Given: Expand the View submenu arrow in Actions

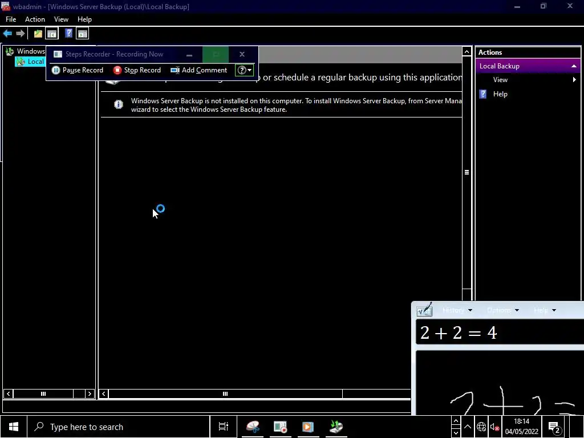Looking at the screenshot, I should pyautogui.click(x=574, y=80).
